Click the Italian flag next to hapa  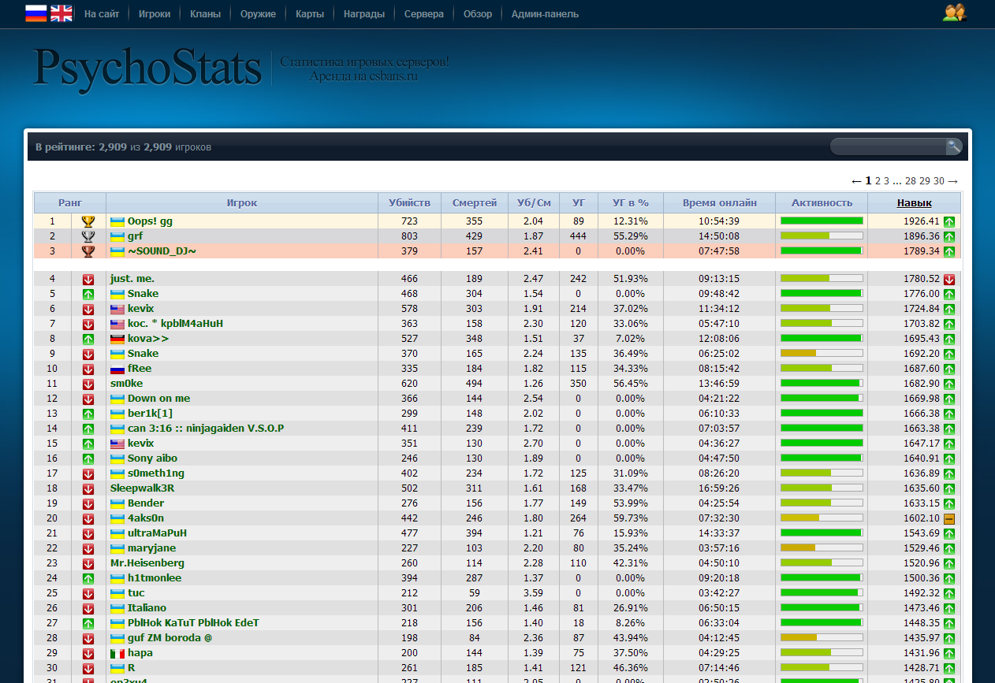click(x=117, y=653)
